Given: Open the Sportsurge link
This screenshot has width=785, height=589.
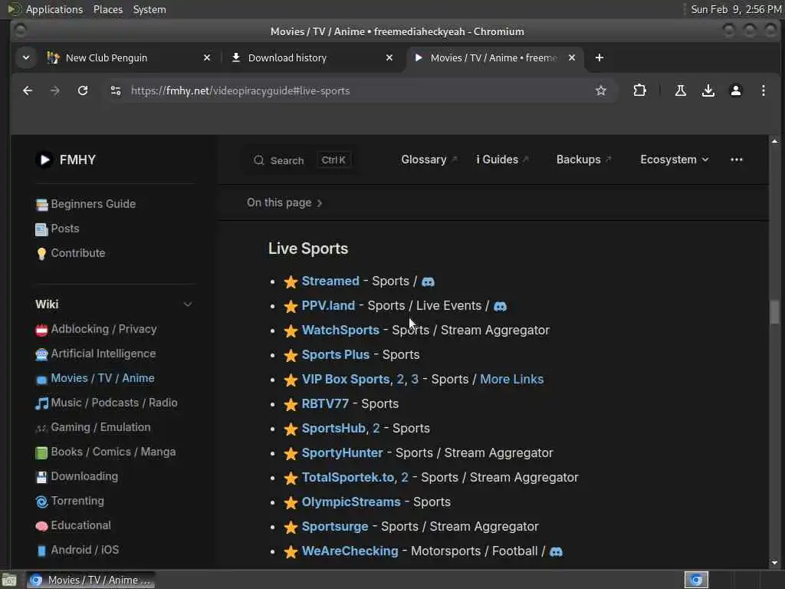Looking at the screenshot, I should click(x=335, y=526).
